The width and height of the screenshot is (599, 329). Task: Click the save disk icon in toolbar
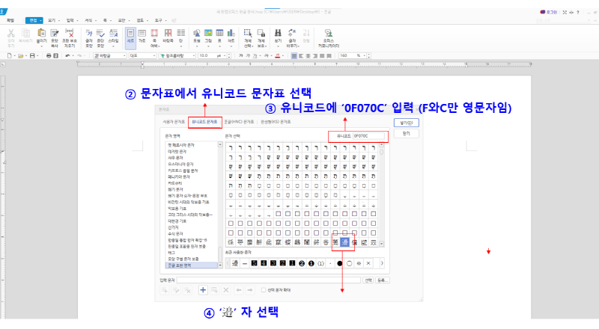(32, 56)
